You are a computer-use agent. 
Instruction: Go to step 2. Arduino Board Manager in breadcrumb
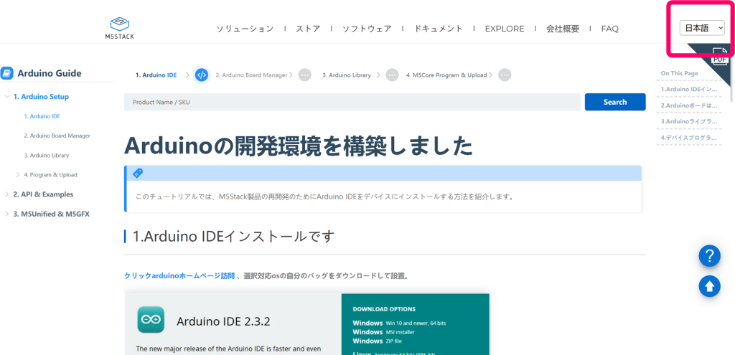click(251, 75)
